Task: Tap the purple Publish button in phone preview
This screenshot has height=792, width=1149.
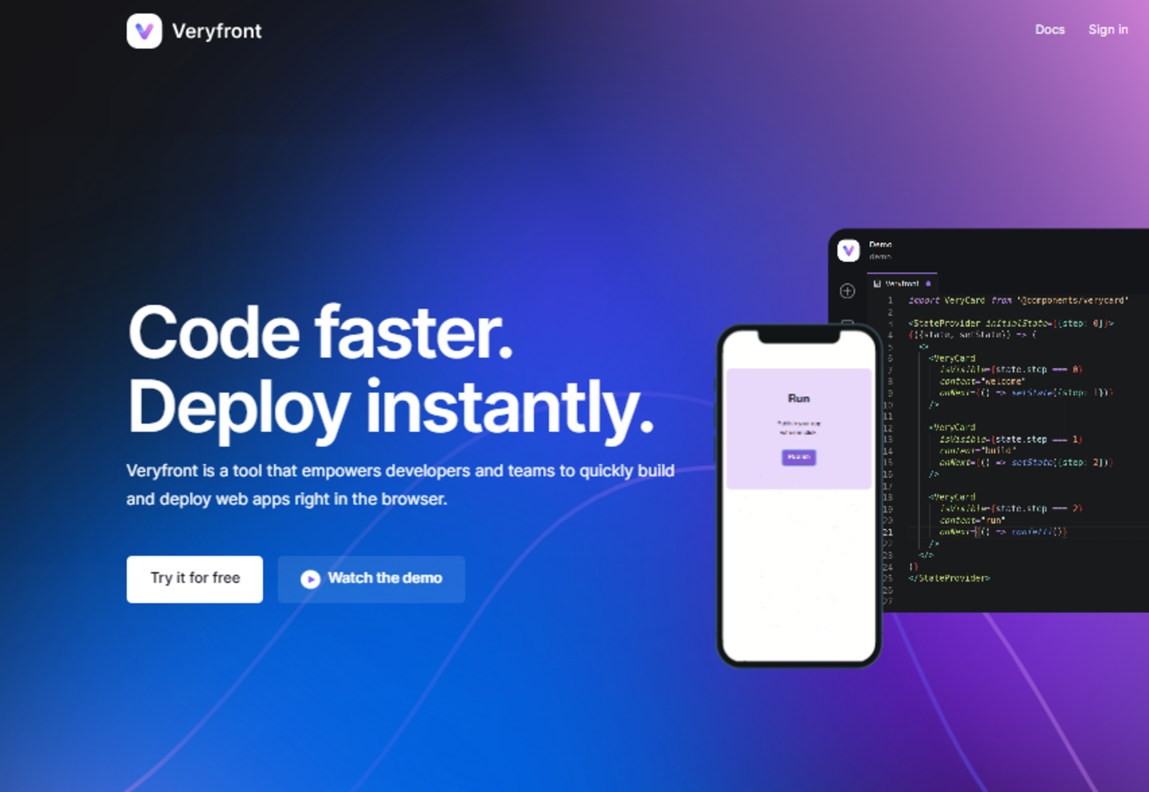Action: point(799,457)
